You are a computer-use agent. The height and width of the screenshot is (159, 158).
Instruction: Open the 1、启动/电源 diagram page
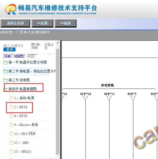tap(24, 98)
